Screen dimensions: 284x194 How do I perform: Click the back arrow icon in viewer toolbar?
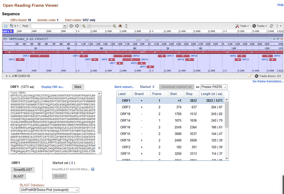pos(5,26)
